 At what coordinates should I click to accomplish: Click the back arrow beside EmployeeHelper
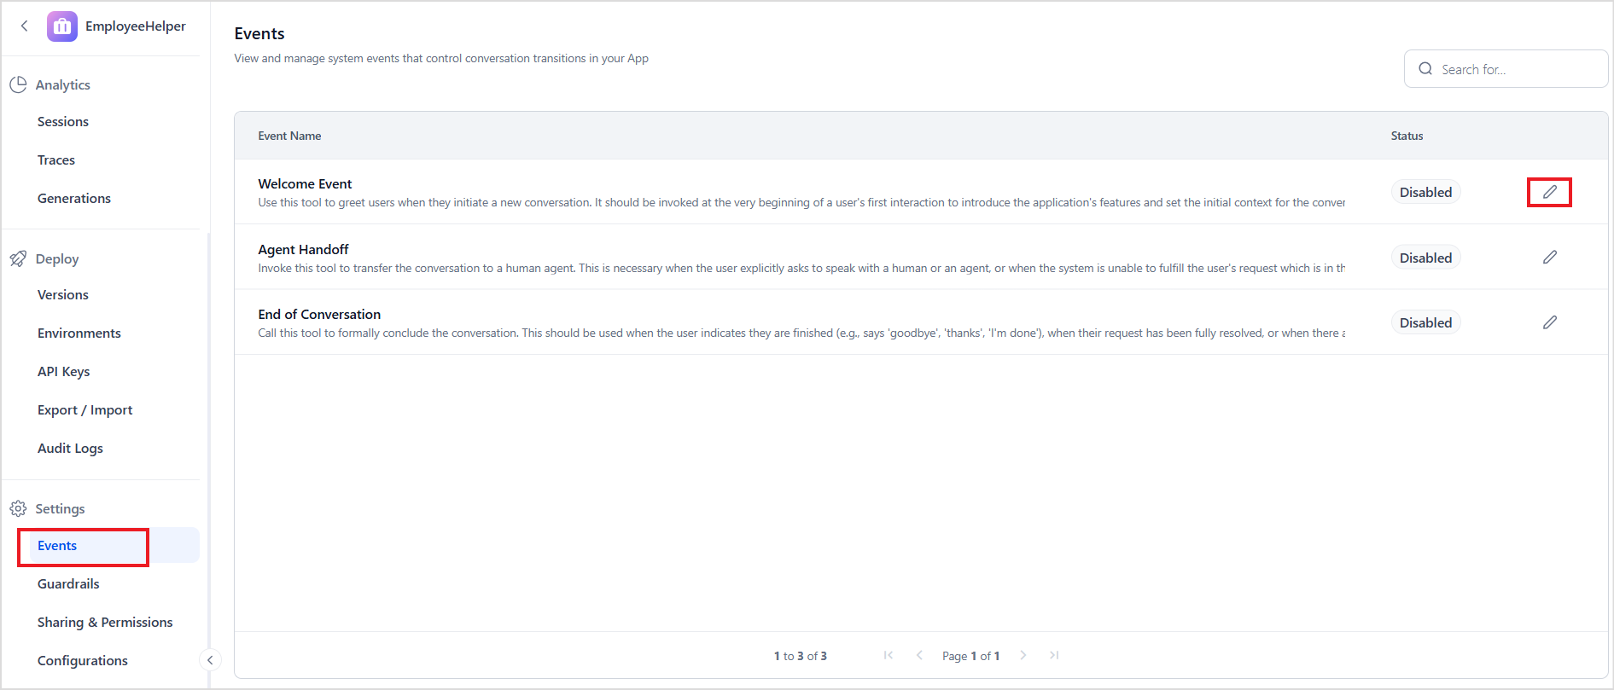(x=25, y=26)
